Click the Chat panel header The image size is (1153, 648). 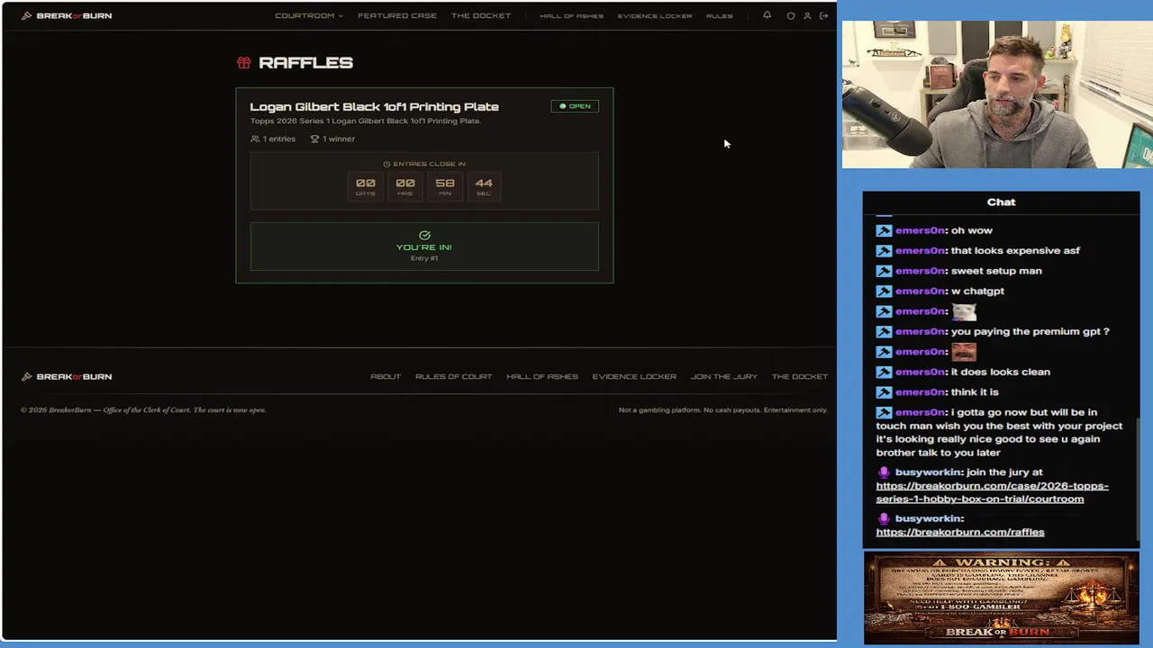[x=1001, y=202]
